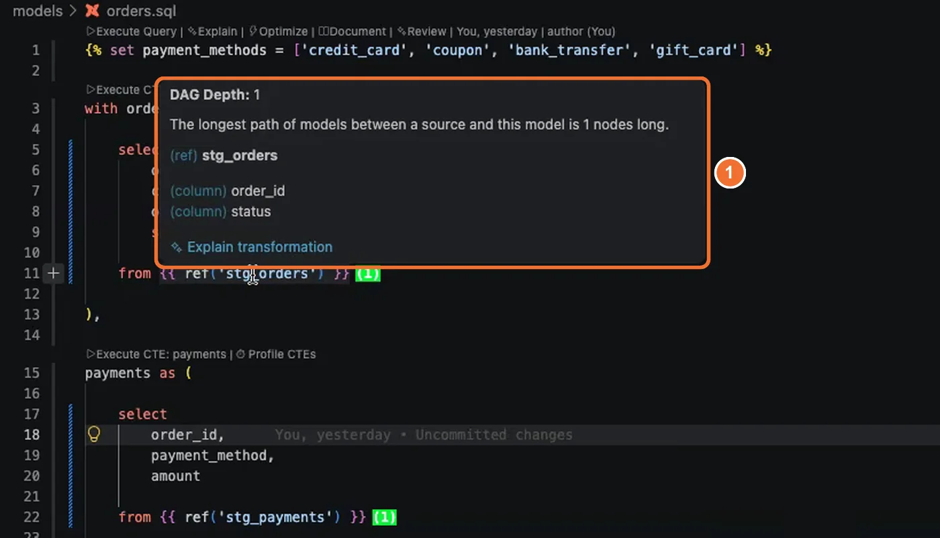Run 'Execute CTE: payments' code lens
Screen dimensions: 940x538
156,354
